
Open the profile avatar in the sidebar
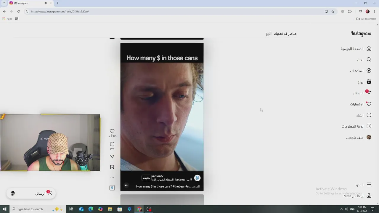[369, 137]
